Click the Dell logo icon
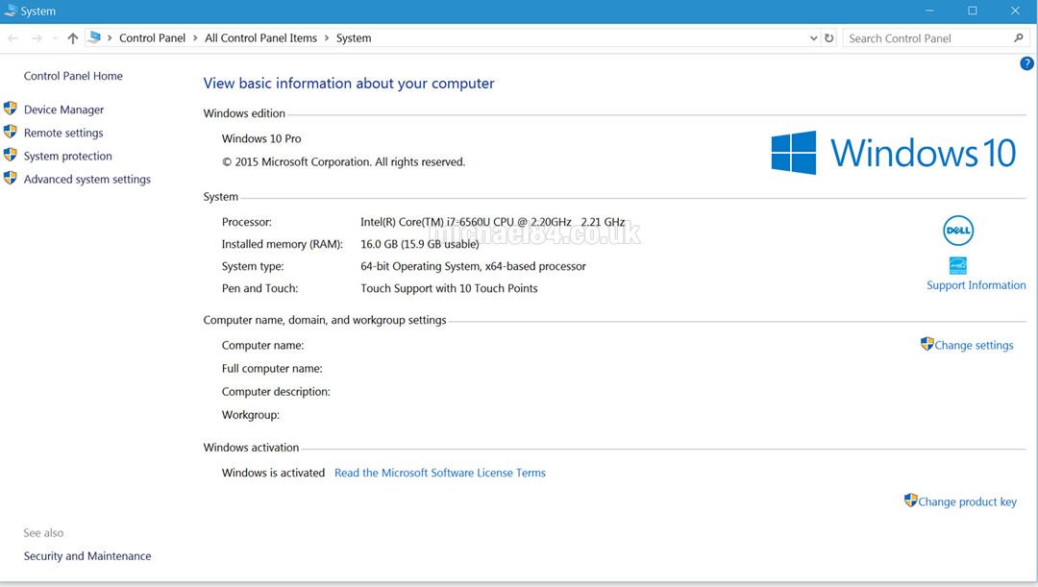The image size is (1038, 587). click(958, 231)
